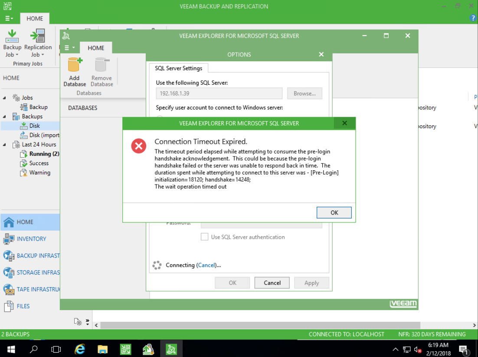The height and width of the screenshot is (357, 478).
Task: Click the disabled Apply button in Options
Action: click(311, 283)
